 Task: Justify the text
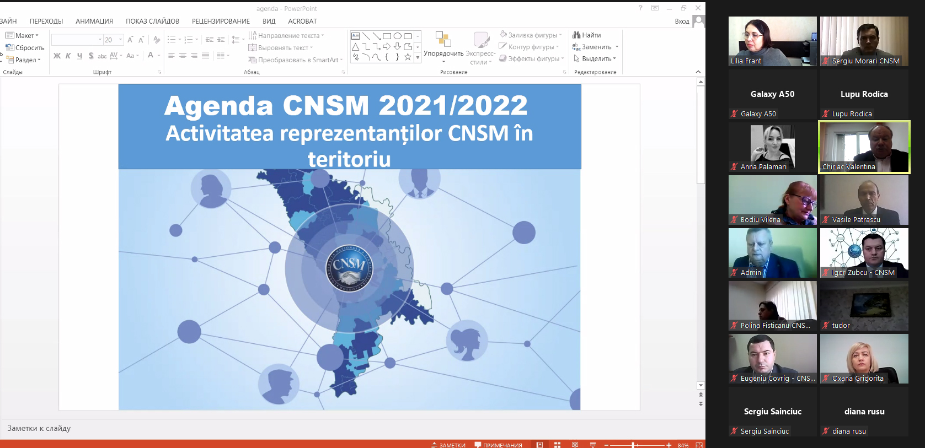[205, 56]
